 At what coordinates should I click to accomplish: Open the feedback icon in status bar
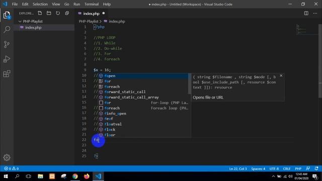pos(308,169)
